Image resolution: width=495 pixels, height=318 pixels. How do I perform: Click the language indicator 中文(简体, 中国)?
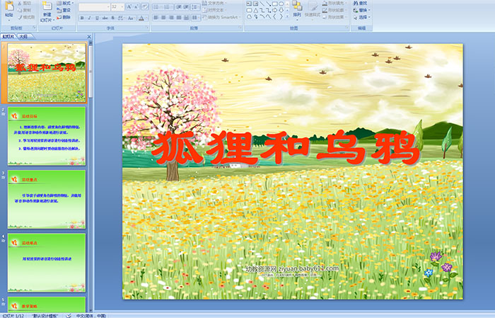pyautogui.click(x=91, y=315)
